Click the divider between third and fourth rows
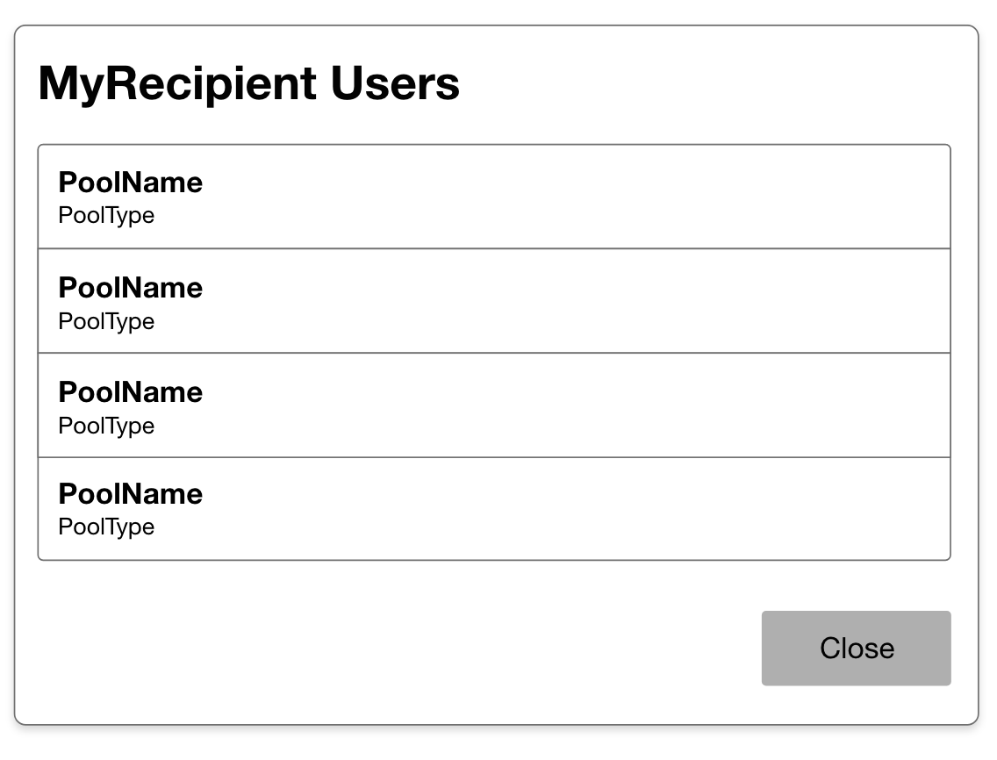 [x=493, y=457]
